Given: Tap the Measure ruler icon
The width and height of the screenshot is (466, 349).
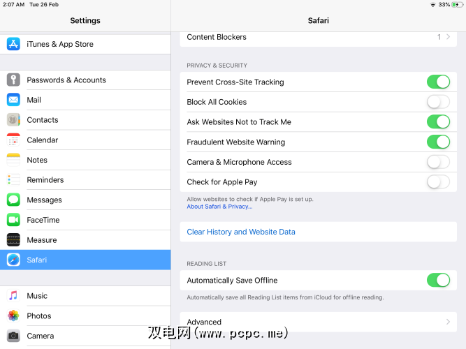Looking at the screenshot, I should 14,240.
